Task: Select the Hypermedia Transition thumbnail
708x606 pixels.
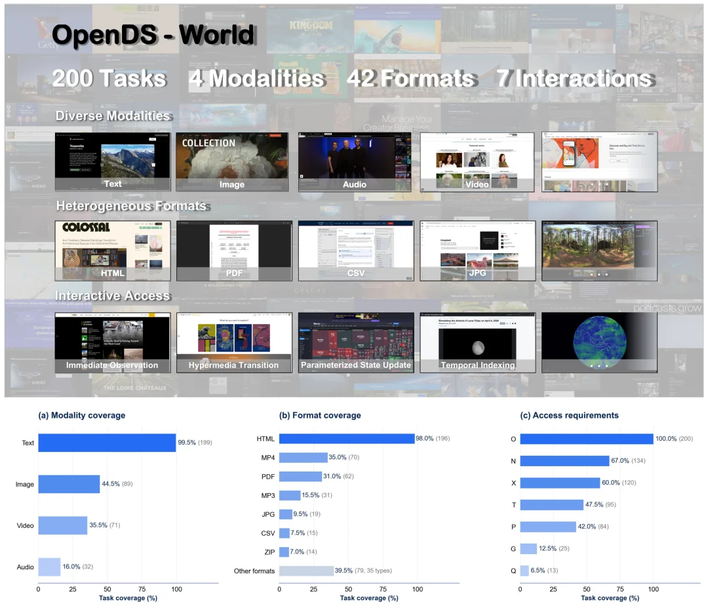Action: point(234,342)
